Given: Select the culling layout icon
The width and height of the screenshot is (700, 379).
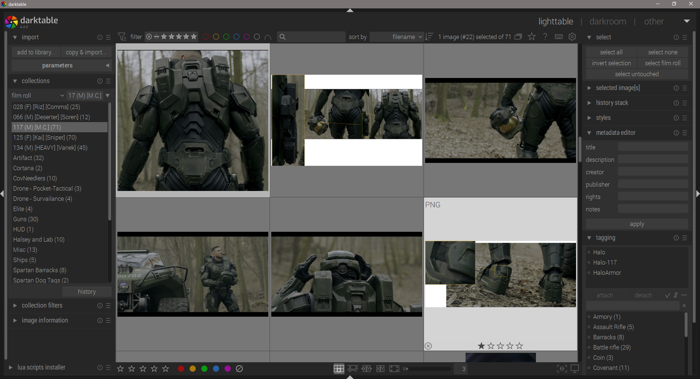Looking at the screenshot, I should click(366, 369).
